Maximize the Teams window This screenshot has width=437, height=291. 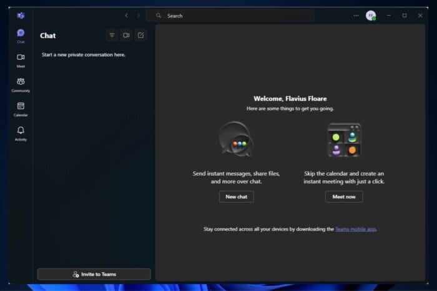coord(405,16)
